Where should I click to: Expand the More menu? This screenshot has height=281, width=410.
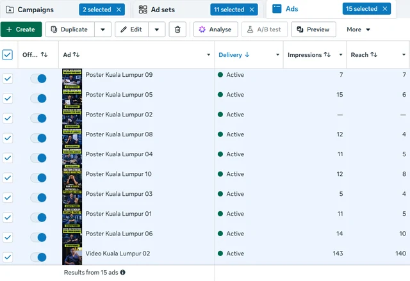click(358, 29)
